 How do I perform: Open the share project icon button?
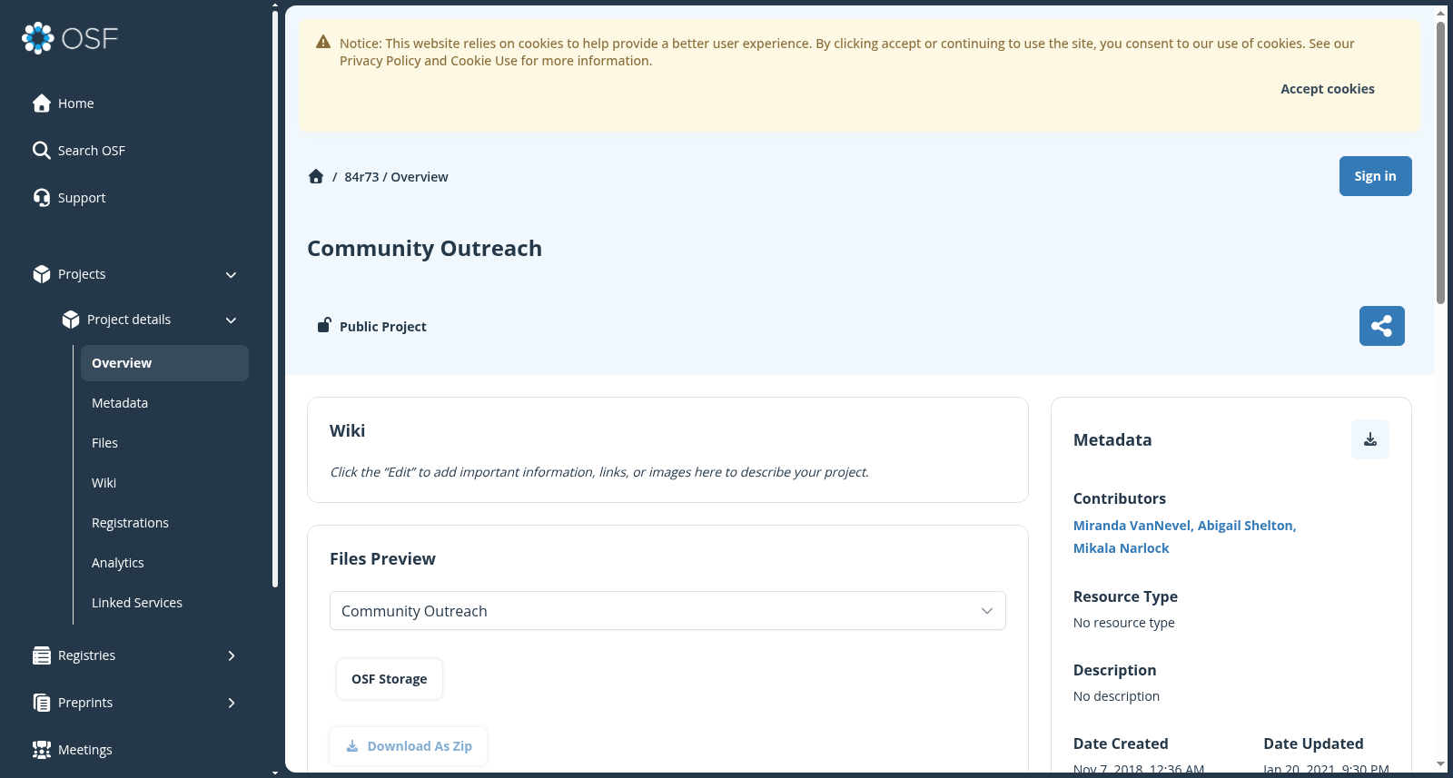point(1381,326)
